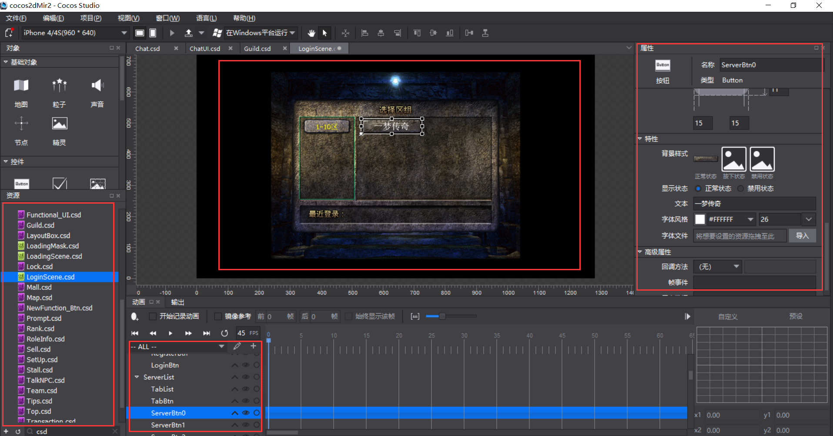Viewport: 833px width, 436px height.
Task: Step forward one frame
Action: coord(188,333)
